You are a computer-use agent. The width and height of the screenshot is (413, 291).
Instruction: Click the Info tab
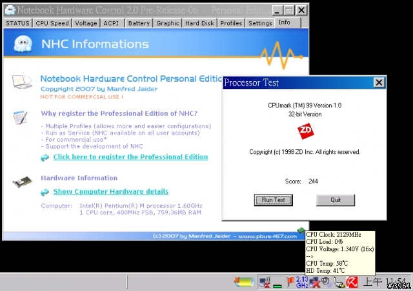[287, 23]
